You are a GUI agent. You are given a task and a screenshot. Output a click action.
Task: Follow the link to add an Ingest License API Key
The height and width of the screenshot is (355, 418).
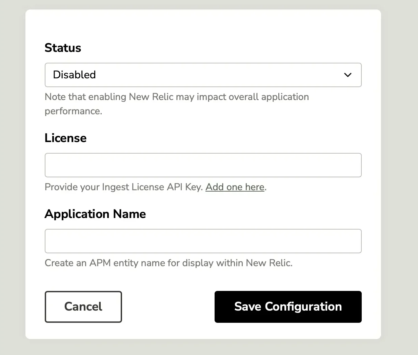(235, 187)
